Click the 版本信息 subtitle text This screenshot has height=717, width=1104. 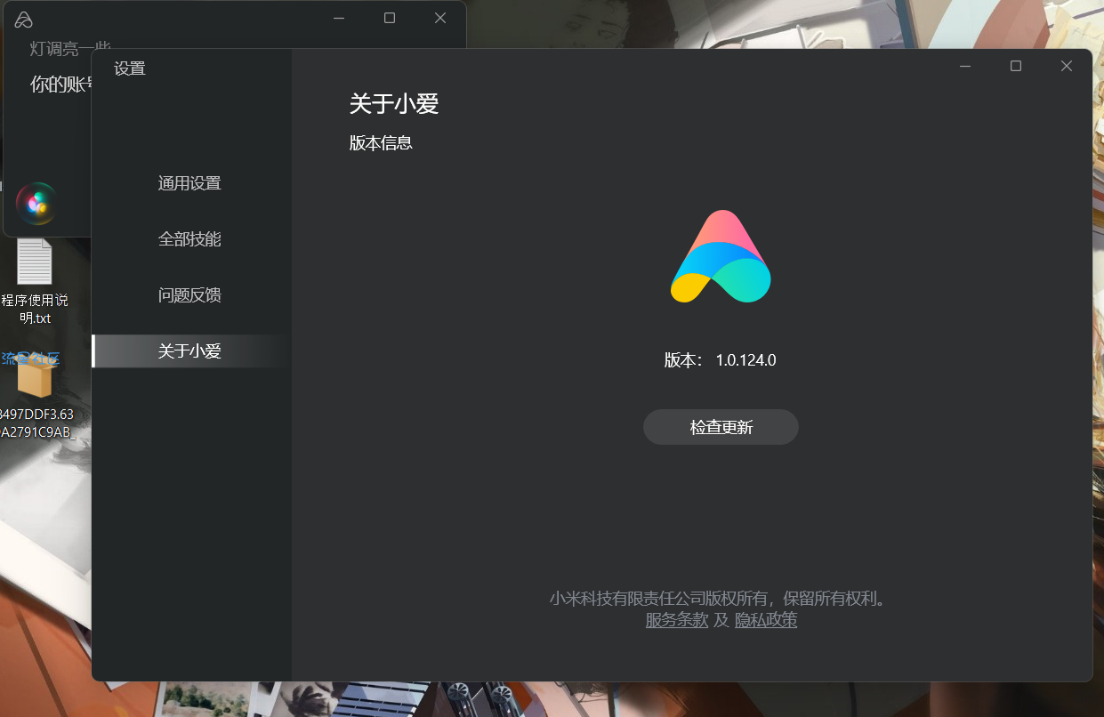(381, 143)
